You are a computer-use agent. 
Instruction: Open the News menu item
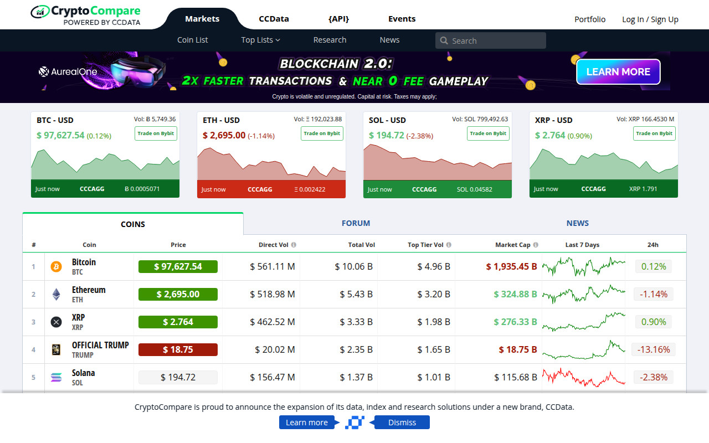[x=389, y=40]
